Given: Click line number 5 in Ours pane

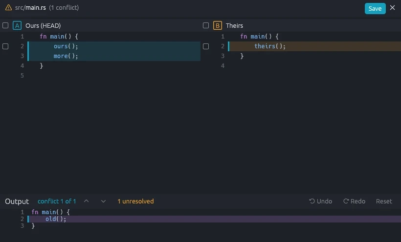Looking at the screenshot, I should click(x=22, y=76).
